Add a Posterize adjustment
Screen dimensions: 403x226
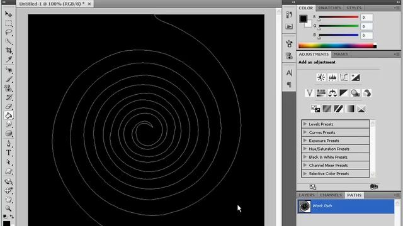[x=327, y=109]
